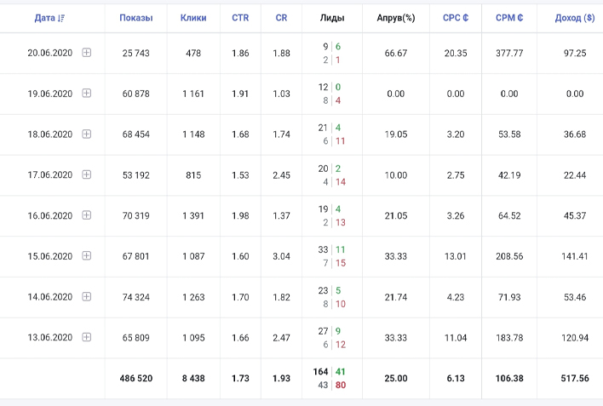The image size is (603, 406).
Task: Expand the 15.06.2020 row details
Action: click(x=87, y=256)
